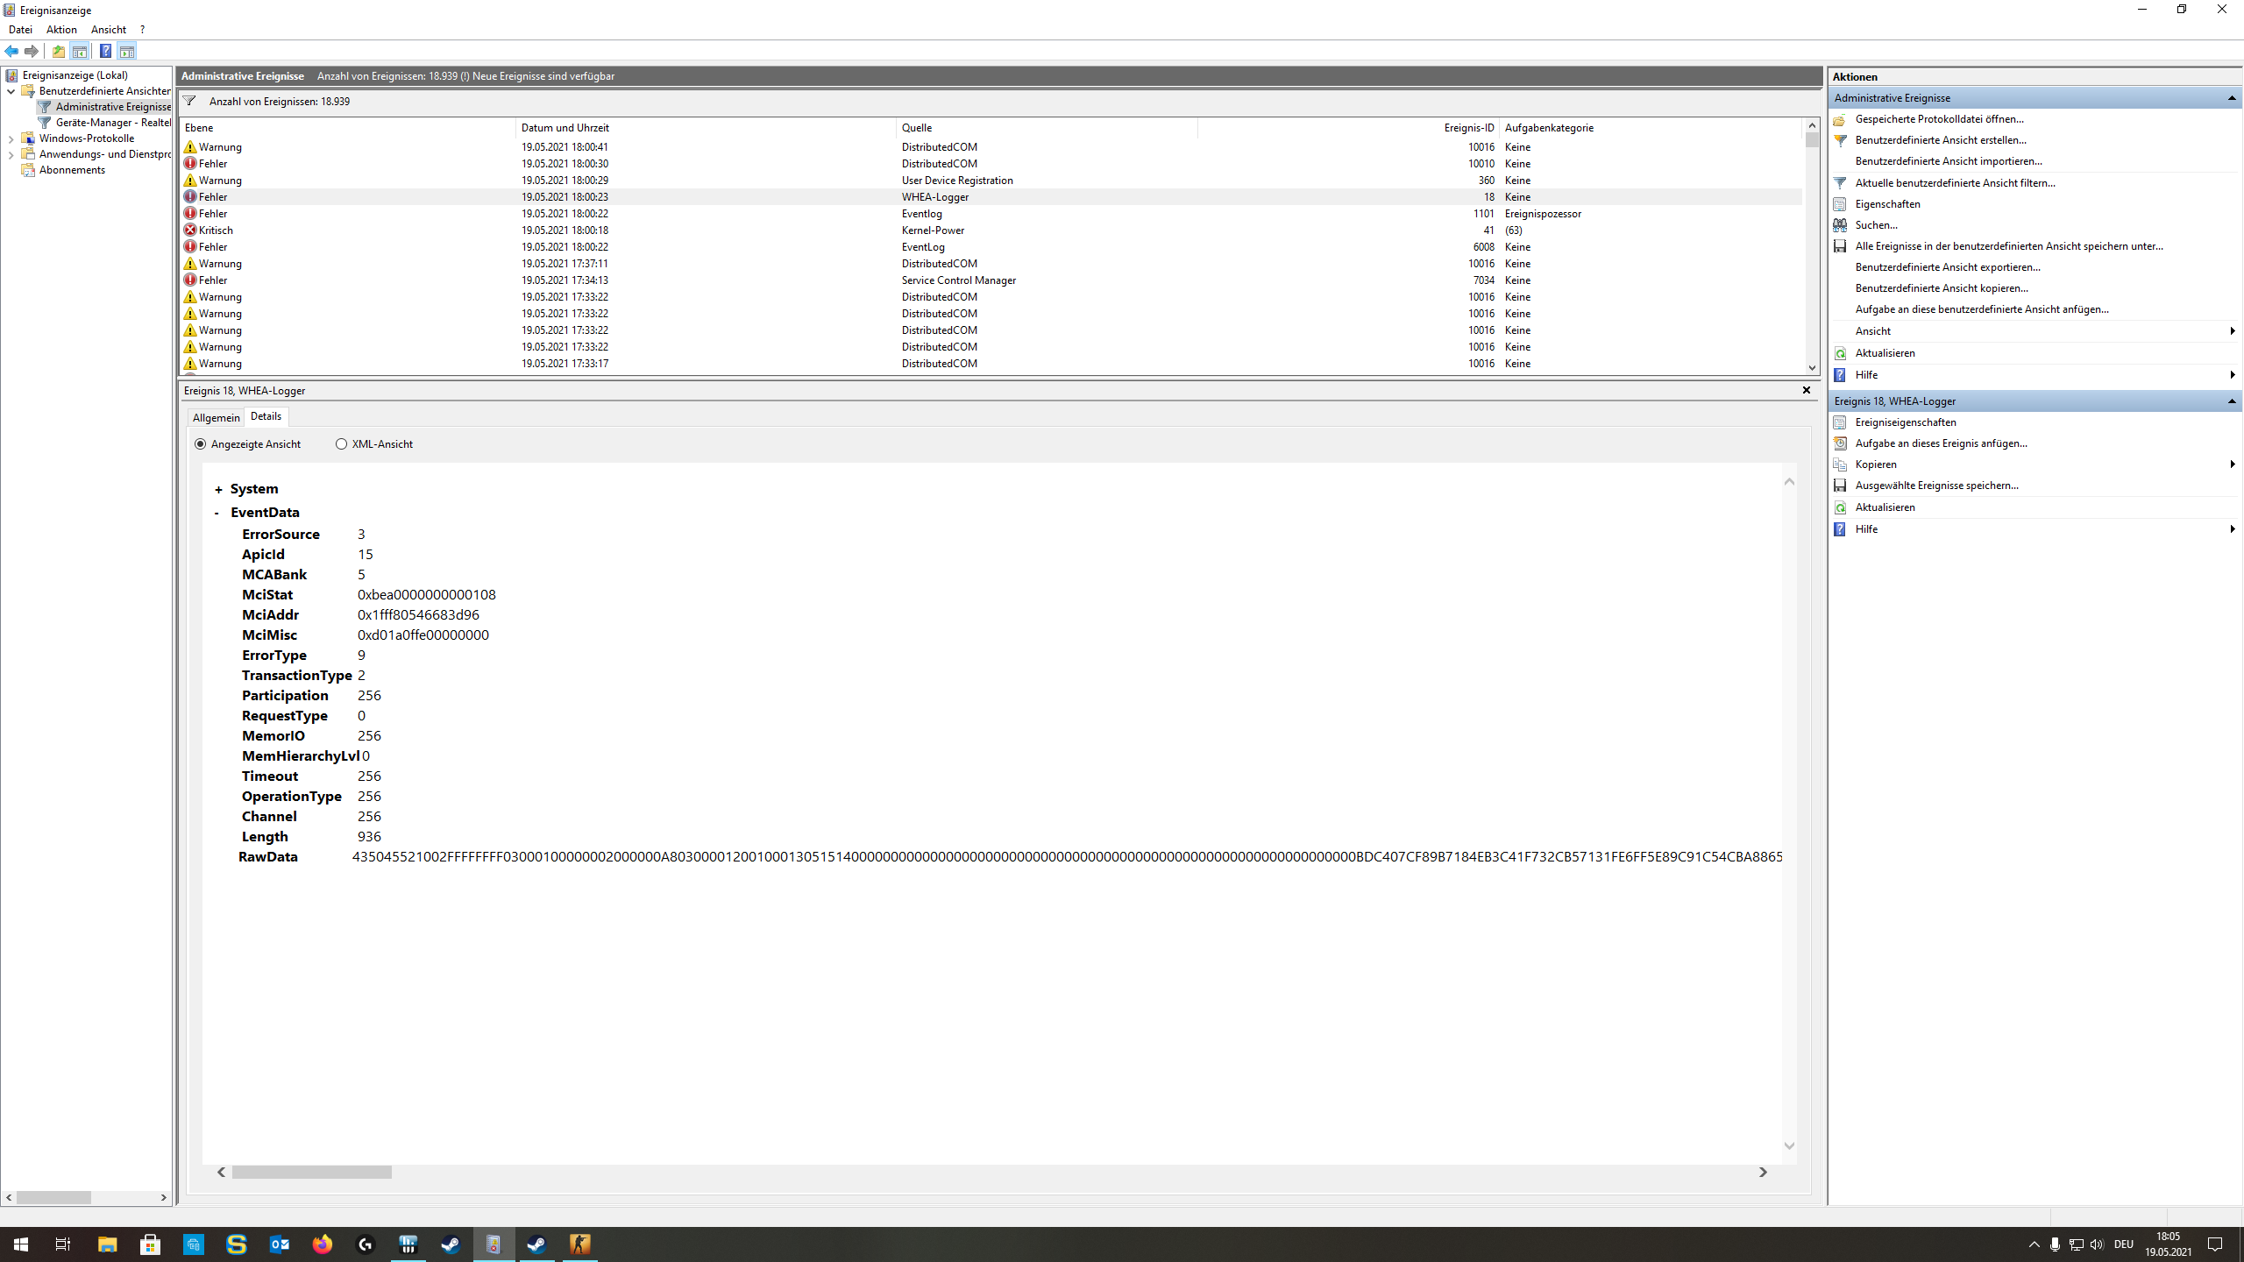This screenshot has width=2244, height=1262.
Task: Open Steam from the taskbar
Action: pyautogui.click(x=451, y=1244)
